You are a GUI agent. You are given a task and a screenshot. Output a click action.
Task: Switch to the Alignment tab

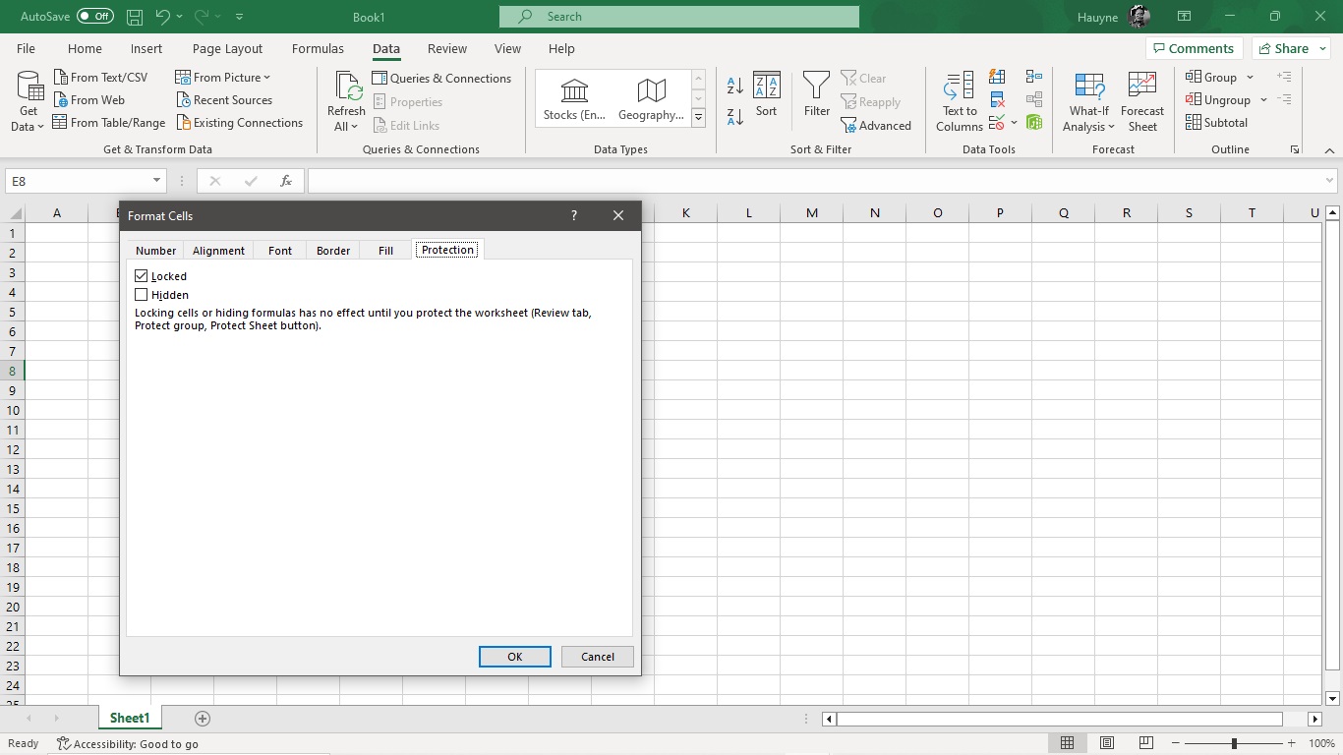218,250
